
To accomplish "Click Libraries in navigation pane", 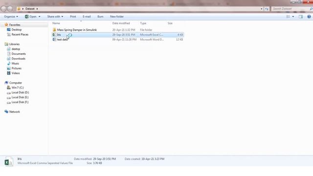I will pyautogui.click(x=14, y=44).
